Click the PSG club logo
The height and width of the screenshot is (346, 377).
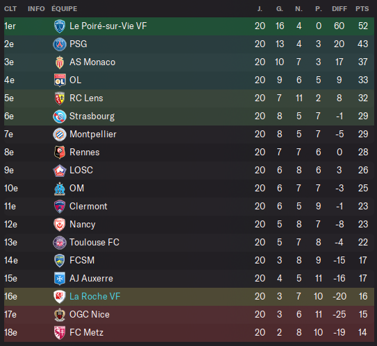pos(60,44)
